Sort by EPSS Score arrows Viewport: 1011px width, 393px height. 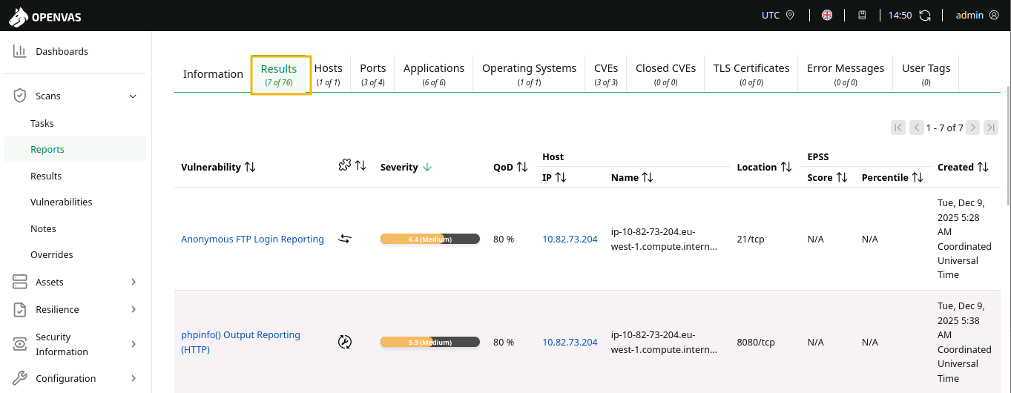[x=842, y=177]
